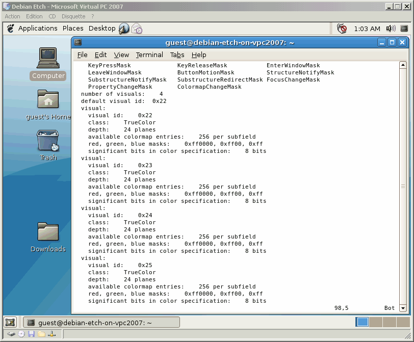Launch the web browser from top panel

(x=124, y=29)
